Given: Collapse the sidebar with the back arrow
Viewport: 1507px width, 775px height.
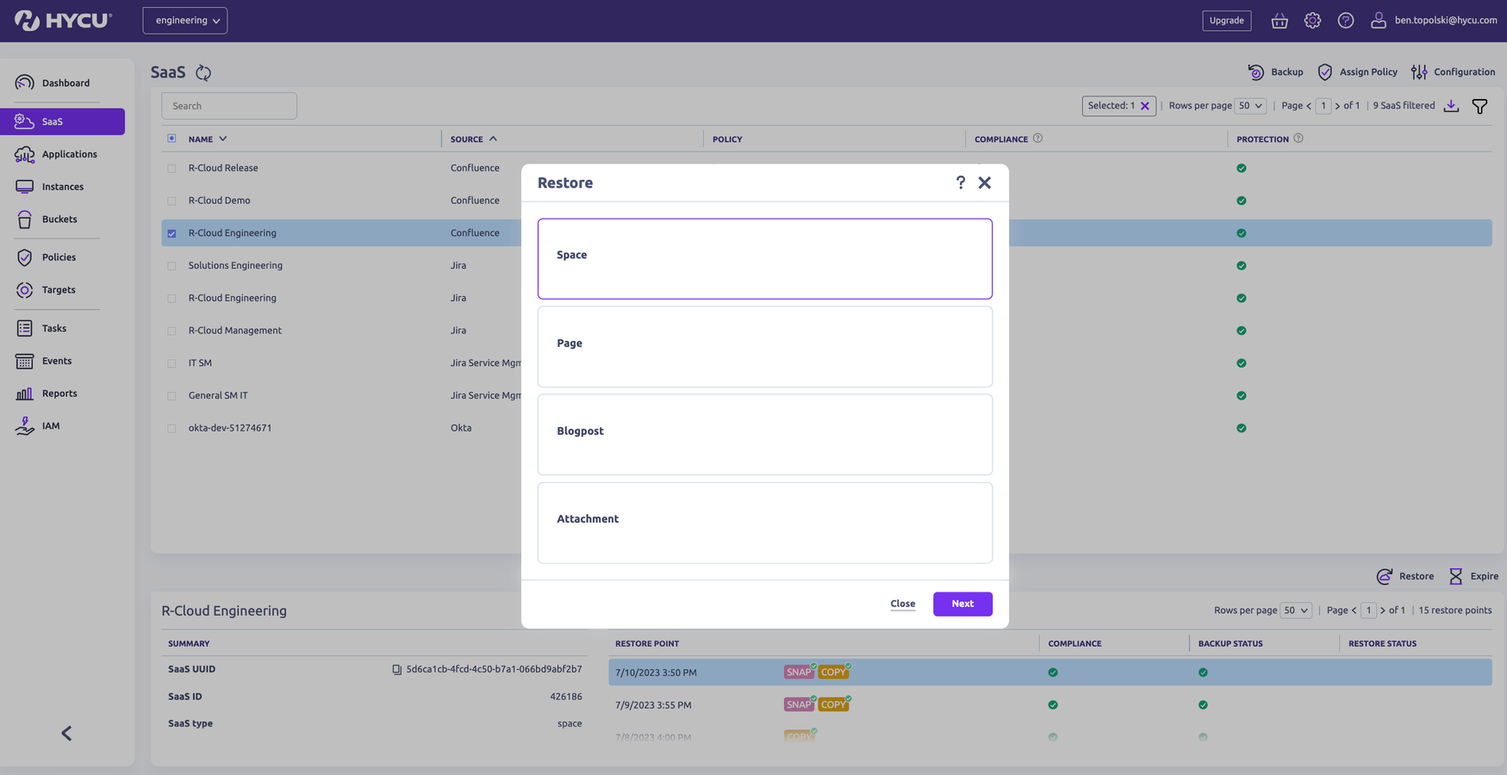Looking at the screenshot, I should [x=66, y=733].
